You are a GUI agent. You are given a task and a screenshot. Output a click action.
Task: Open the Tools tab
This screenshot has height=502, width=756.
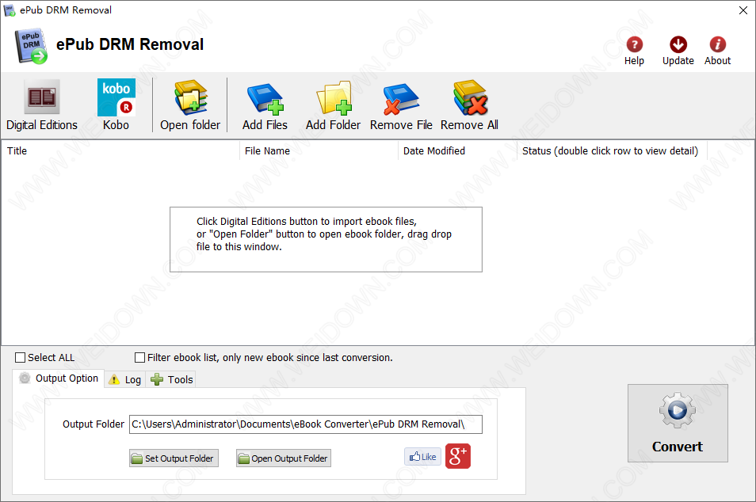coord(171,379)
